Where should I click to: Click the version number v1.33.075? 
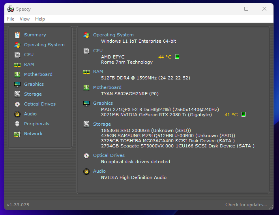click(x=18, y=205)
